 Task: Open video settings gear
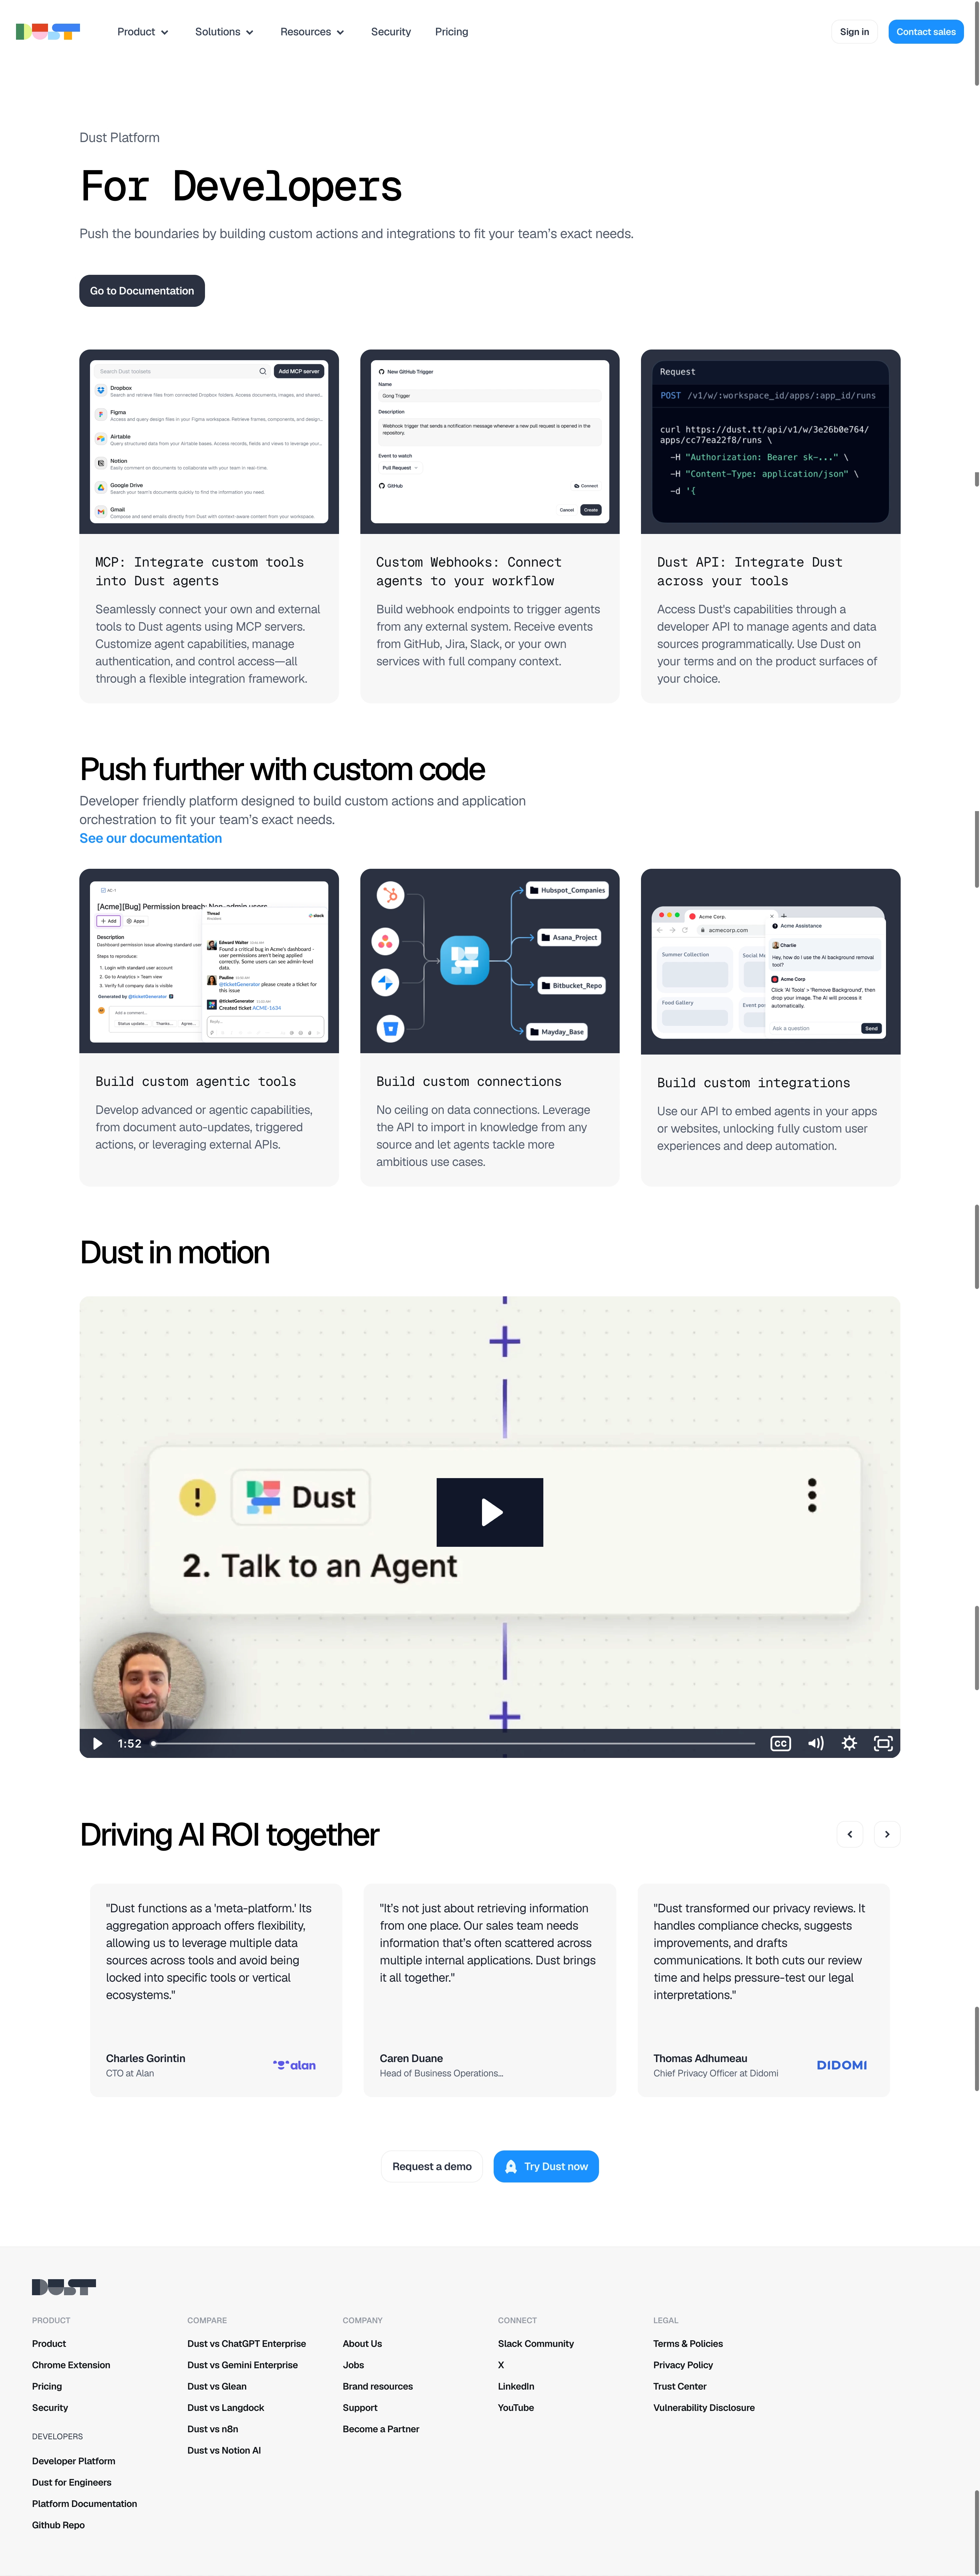pyautogui.click(x=849, y=1743)
